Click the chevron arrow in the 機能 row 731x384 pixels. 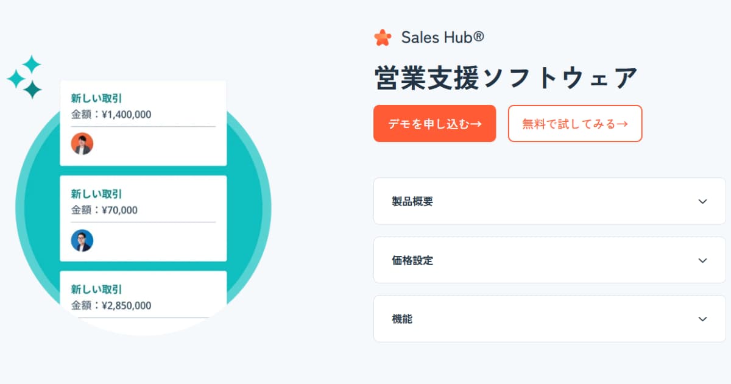coord(702,319)
